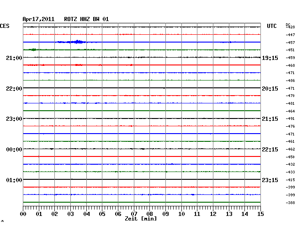Screen dimensions: 297x226
Task: Click the 06 minute axis label
Action: [118, 214]
